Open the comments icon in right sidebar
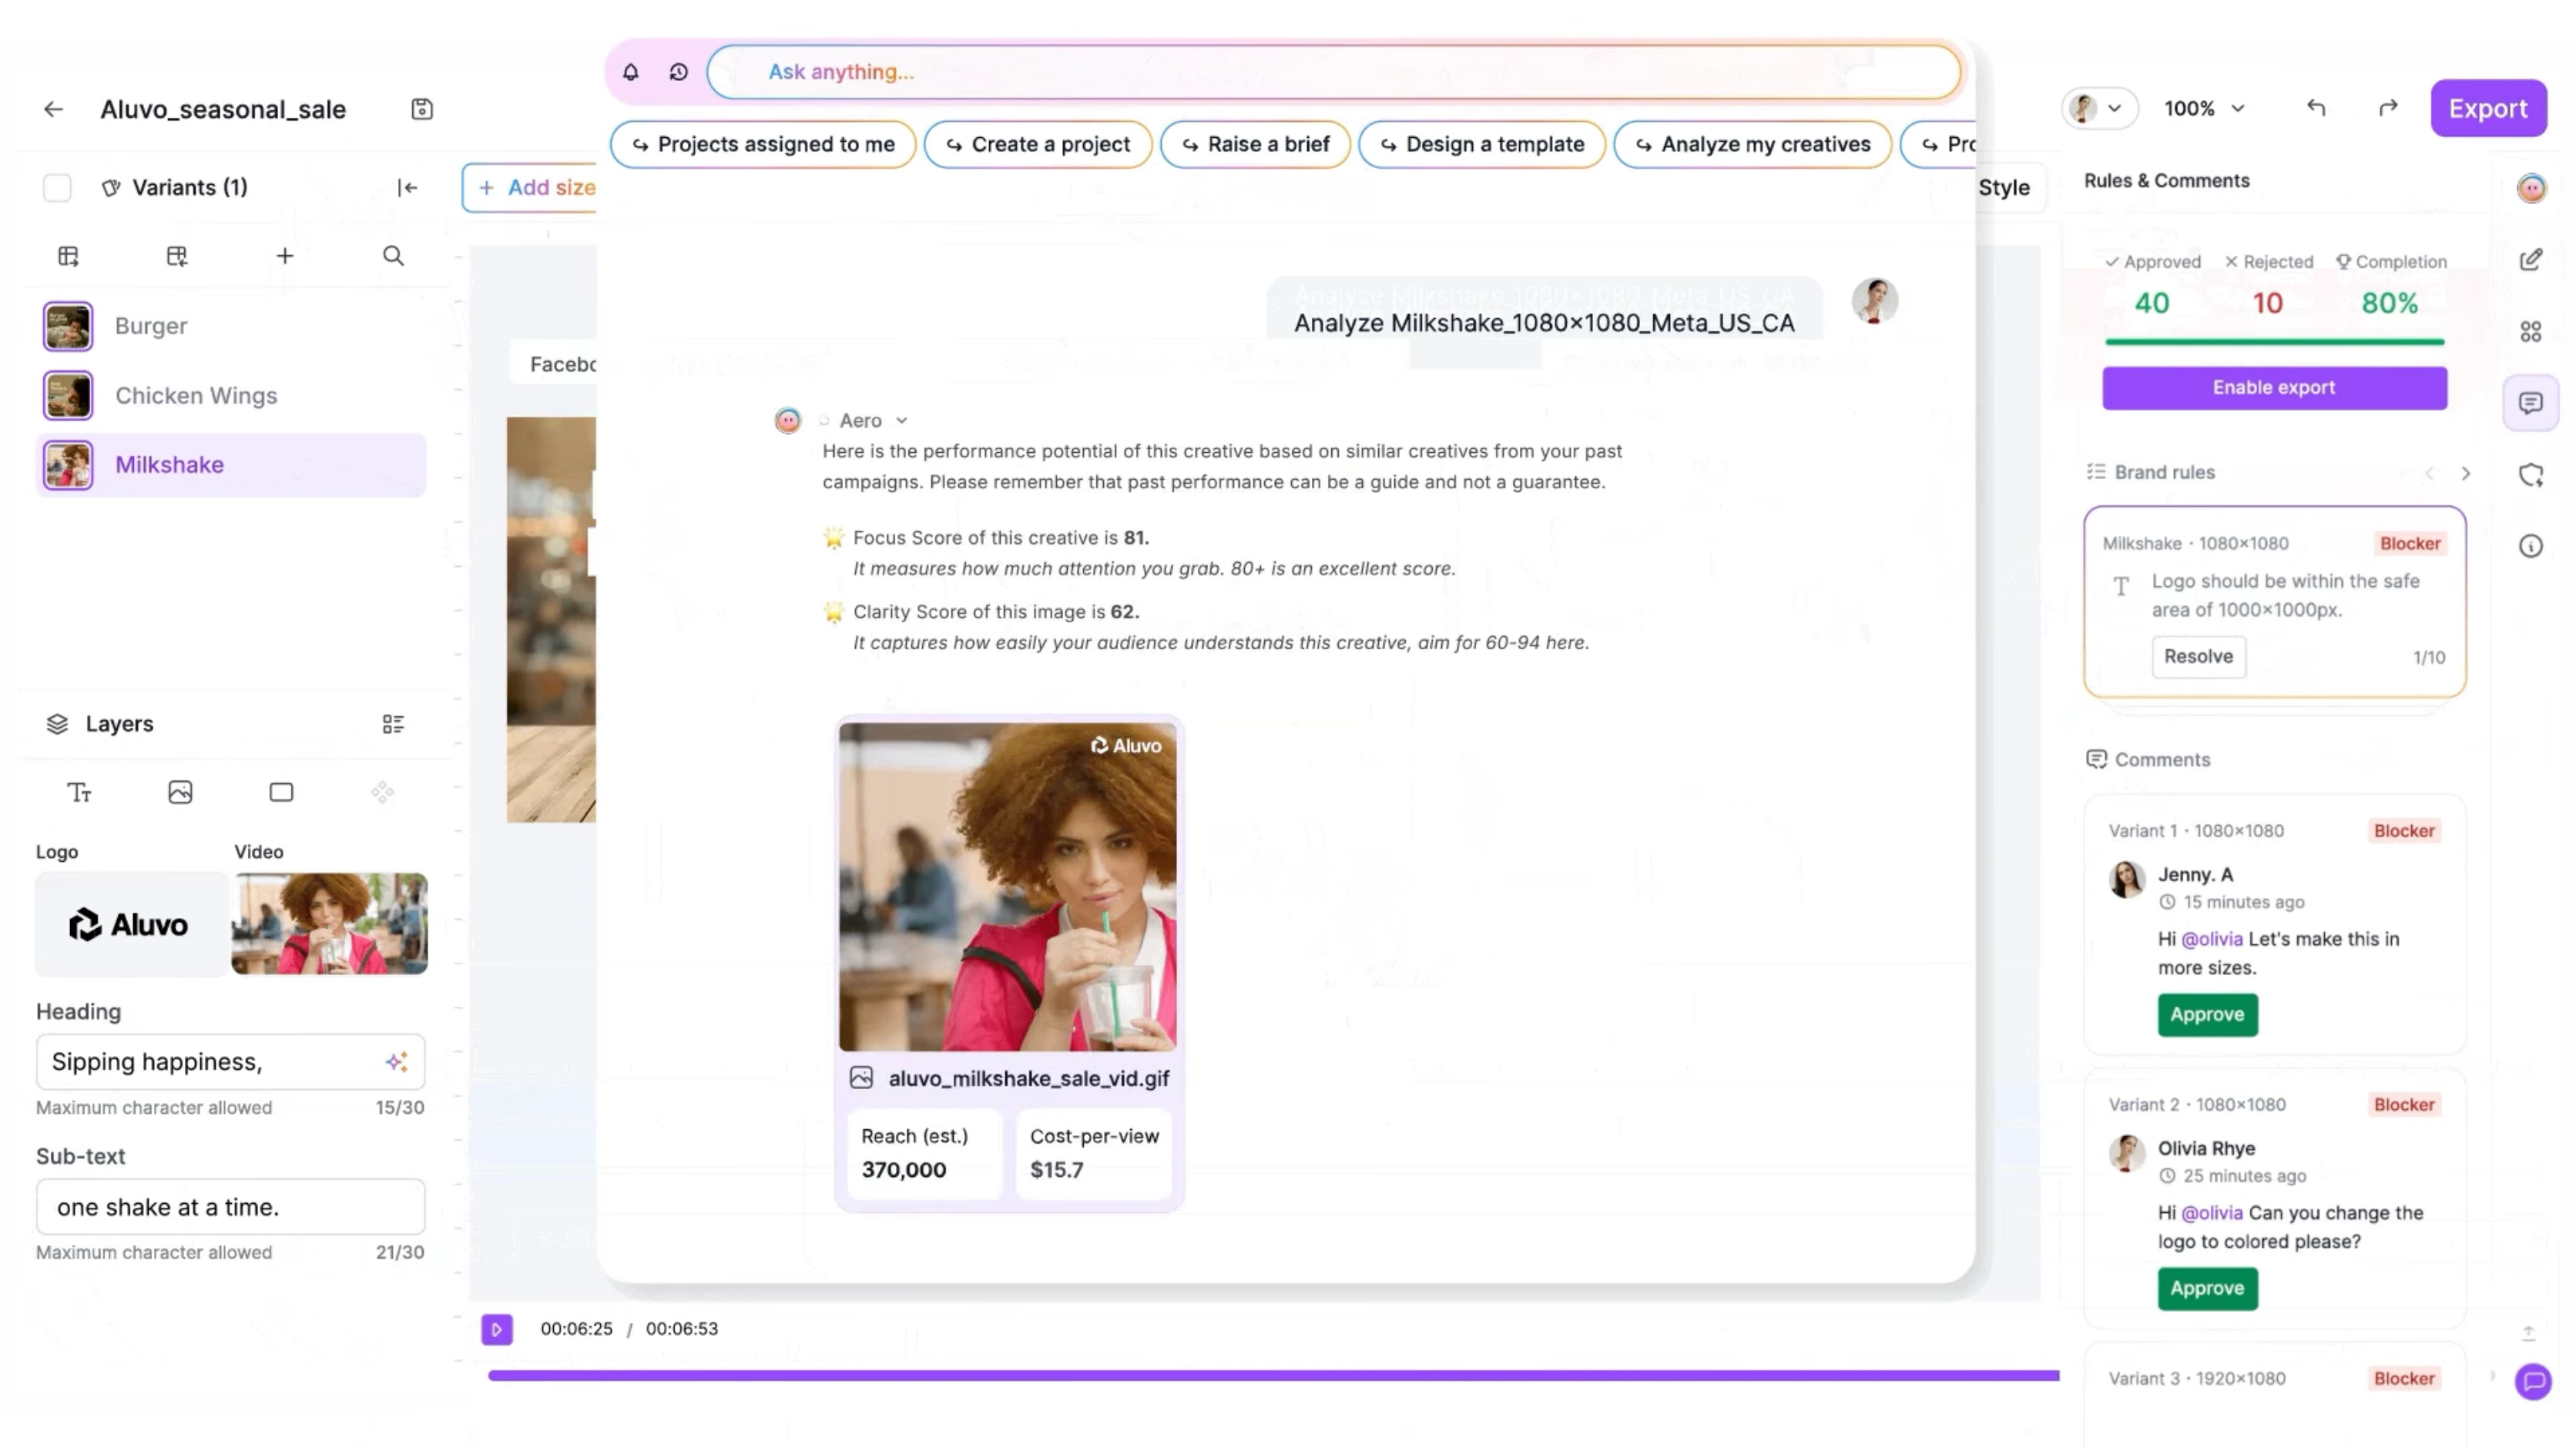This screenshot has height=1448, width=2576. (2530, 403)
